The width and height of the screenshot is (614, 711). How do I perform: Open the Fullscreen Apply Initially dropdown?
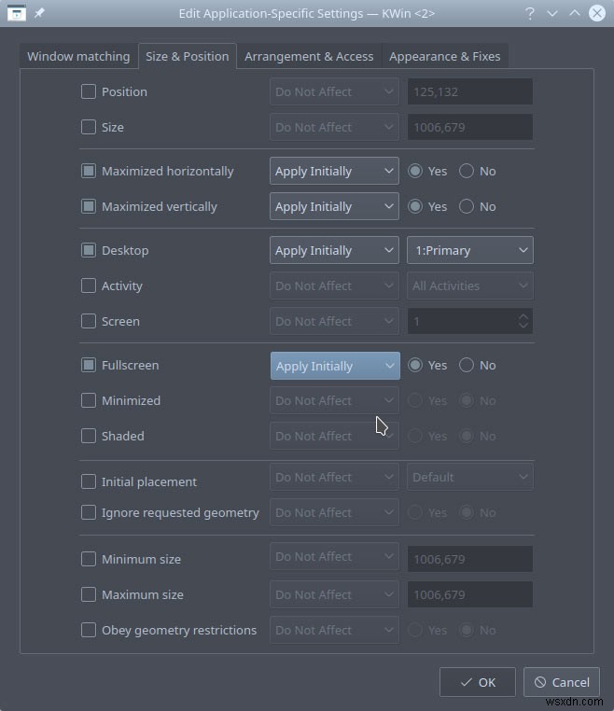(x=335, y=366)
